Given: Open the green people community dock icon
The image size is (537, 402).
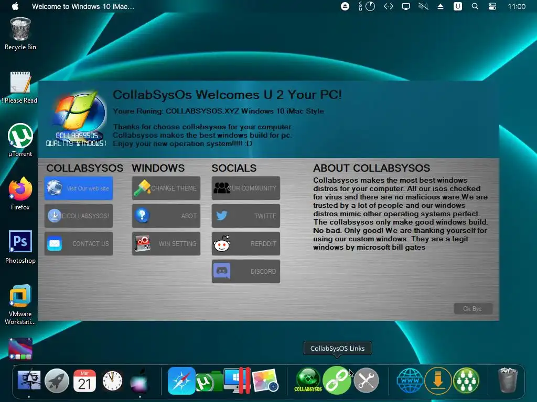Looking at the screenshot, I should 466,380.
